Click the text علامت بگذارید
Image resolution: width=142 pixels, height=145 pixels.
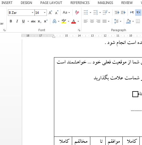tap(108, 78)
